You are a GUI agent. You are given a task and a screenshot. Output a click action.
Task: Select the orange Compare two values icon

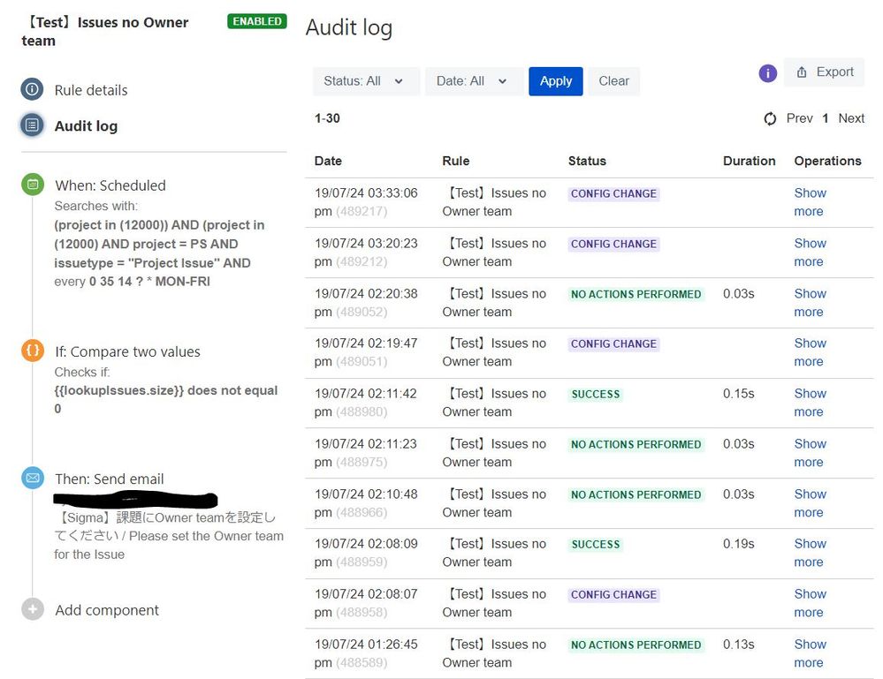pos(33,351)
